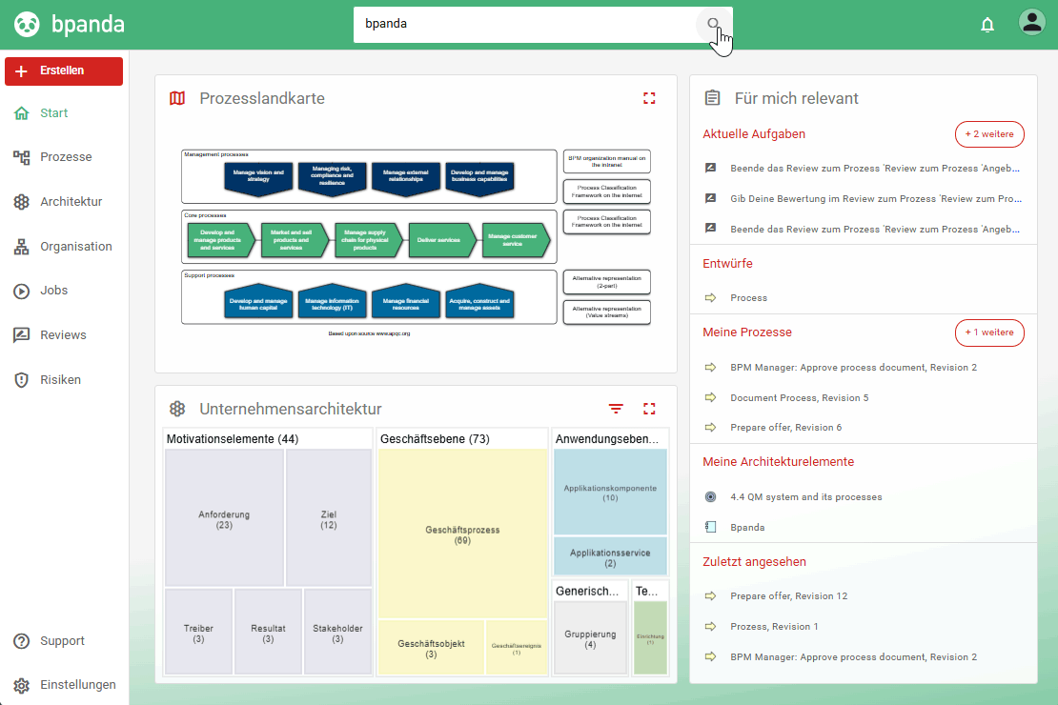Select the Applikationsservice (2) tile

(610, 556)
